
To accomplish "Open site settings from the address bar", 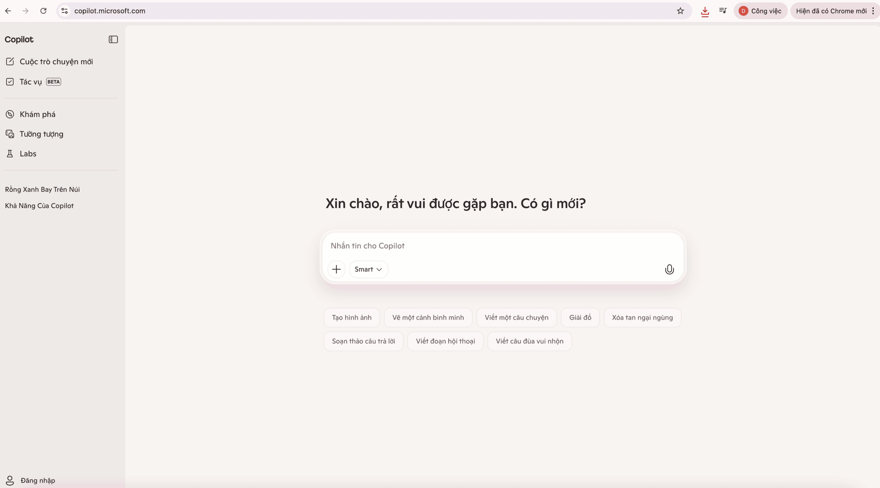I will click(x=64, y=11).
